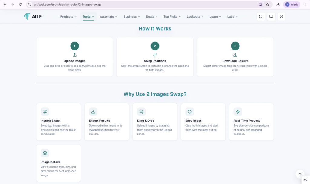
Task: Click the step 2 number circle
Action: point(155,46)
